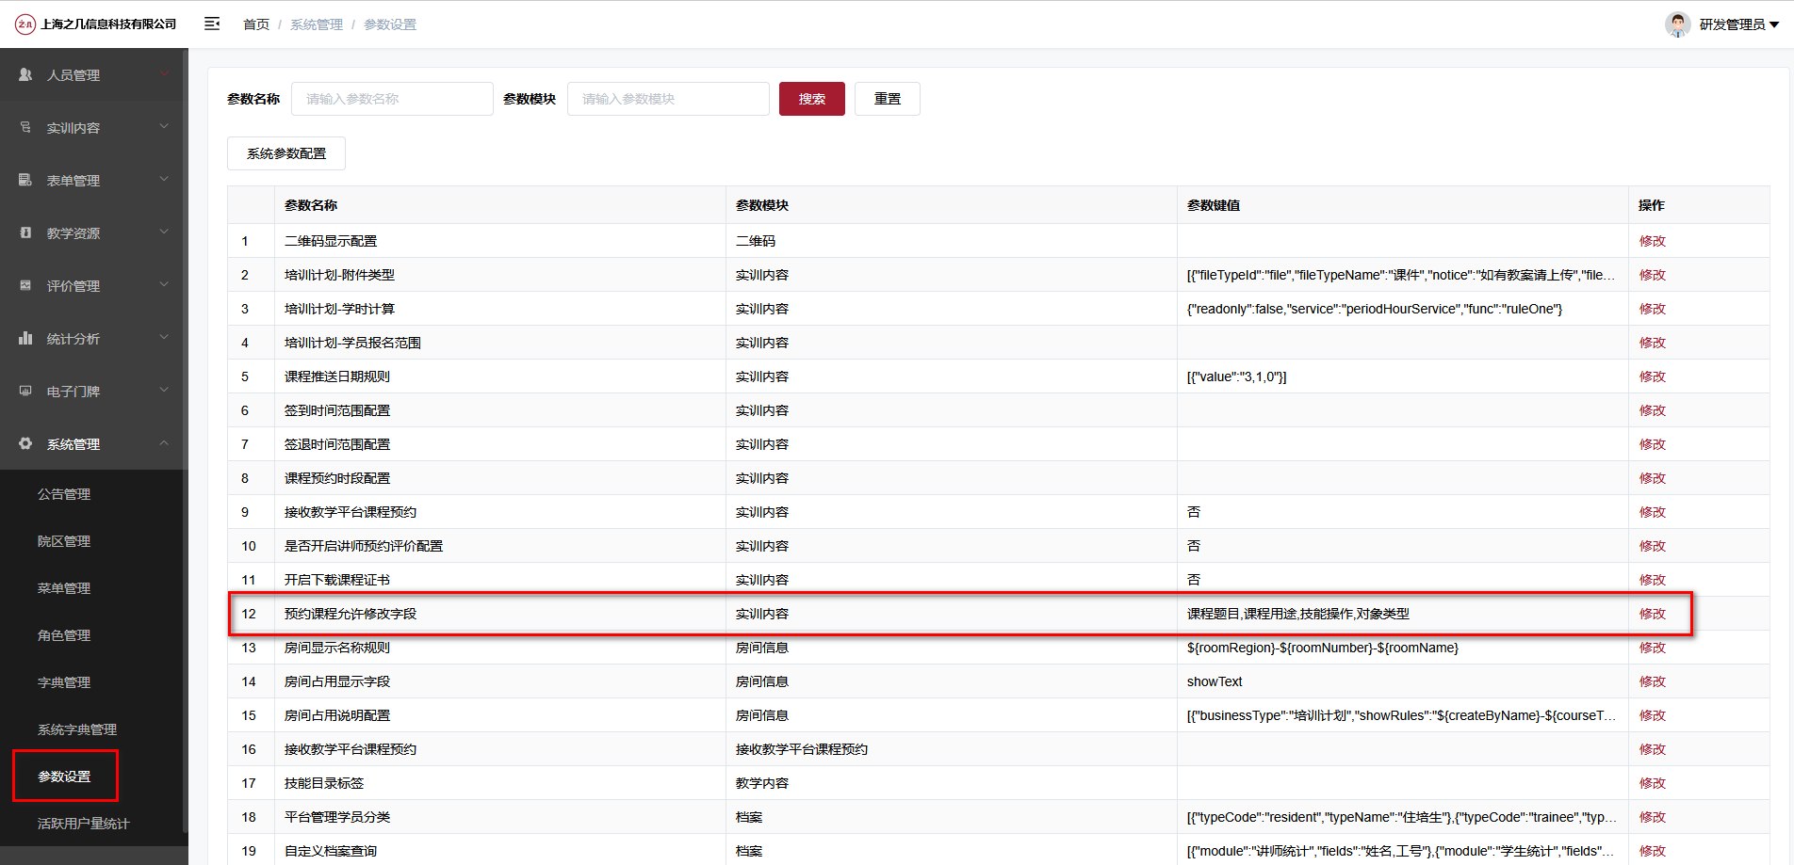Image resolution: width=1794 pixels, height=865 pixels.
Task: Expand 统计分析 menu chevron
Action: [164, 337]
